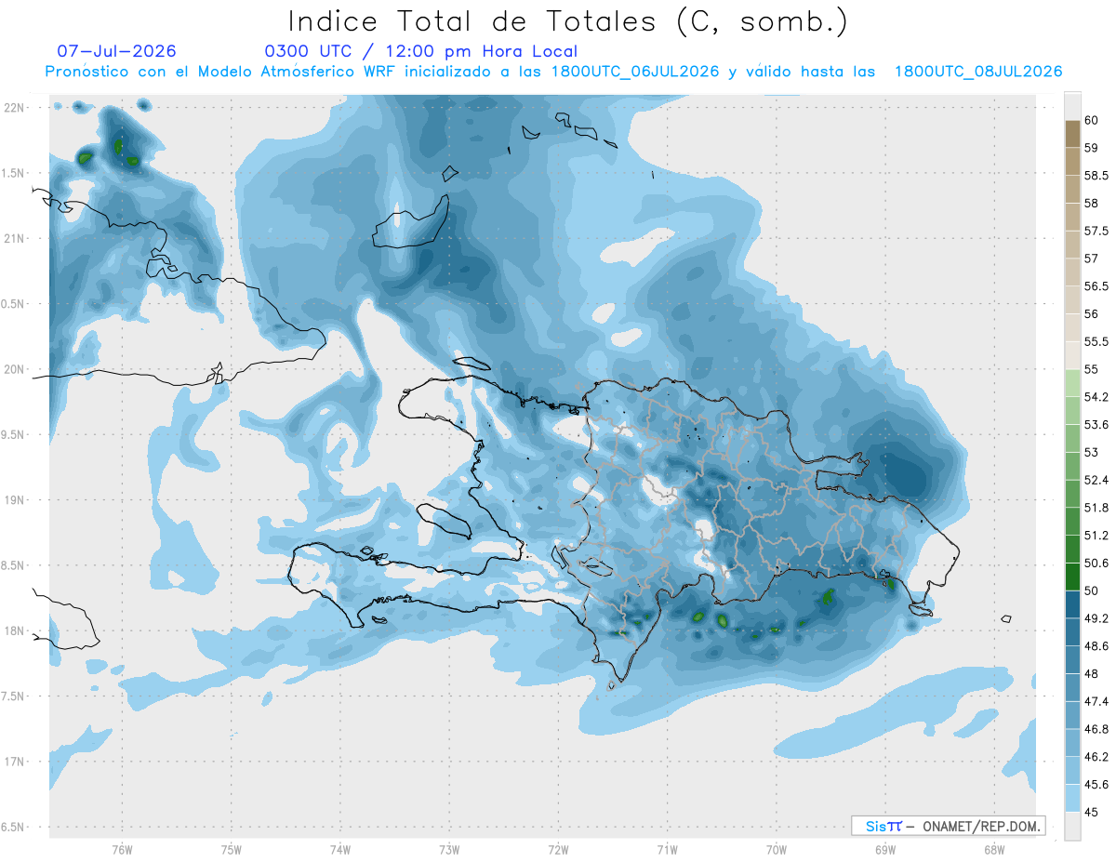The width and height of the screenshot is (1116, 862).
Task: Click the colorbar label "57.5"
Action: click(x=1096, y=231)
